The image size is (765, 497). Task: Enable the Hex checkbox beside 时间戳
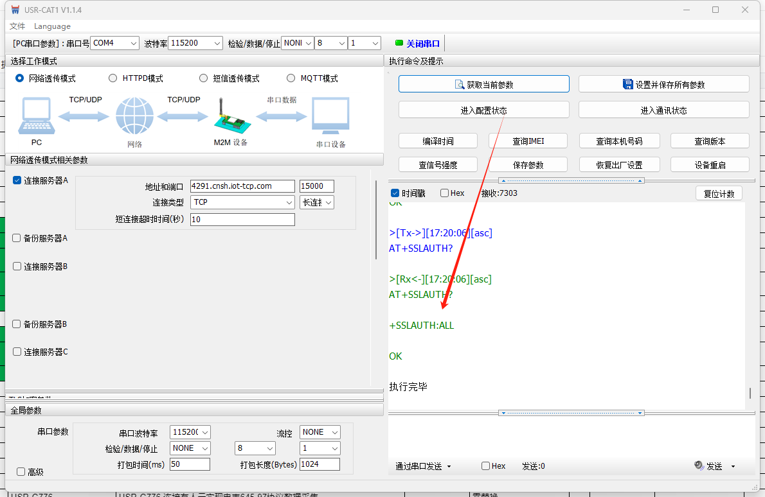pyautogui.click(x=445, y=193)
